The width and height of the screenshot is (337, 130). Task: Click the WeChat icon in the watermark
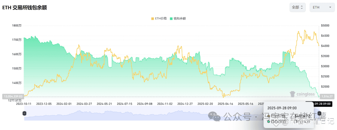coord(214,116)
